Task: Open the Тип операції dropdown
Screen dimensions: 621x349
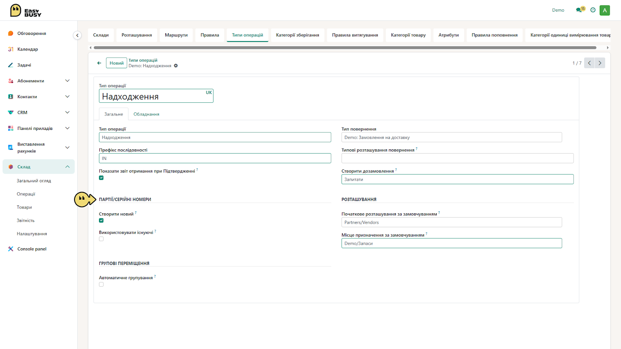Action: pos(215,137)
